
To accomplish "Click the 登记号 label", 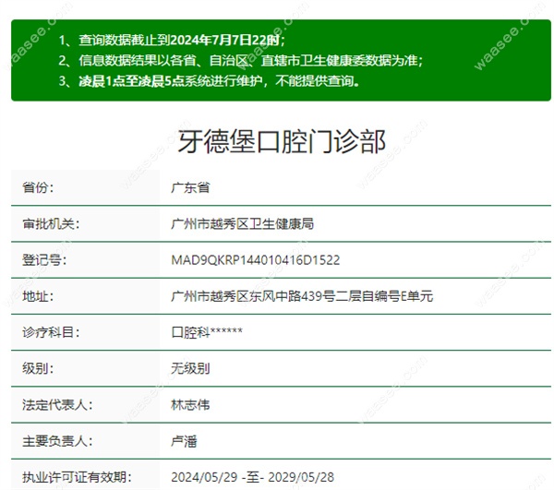I will tap(44, 260).
